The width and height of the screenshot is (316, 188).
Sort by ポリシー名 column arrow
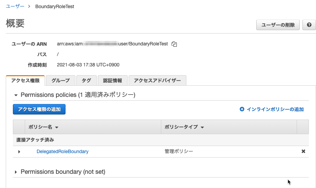coord(57,127)
